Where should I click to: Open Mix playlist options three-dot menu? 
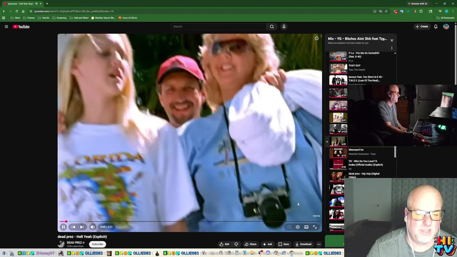click(392, 48)
